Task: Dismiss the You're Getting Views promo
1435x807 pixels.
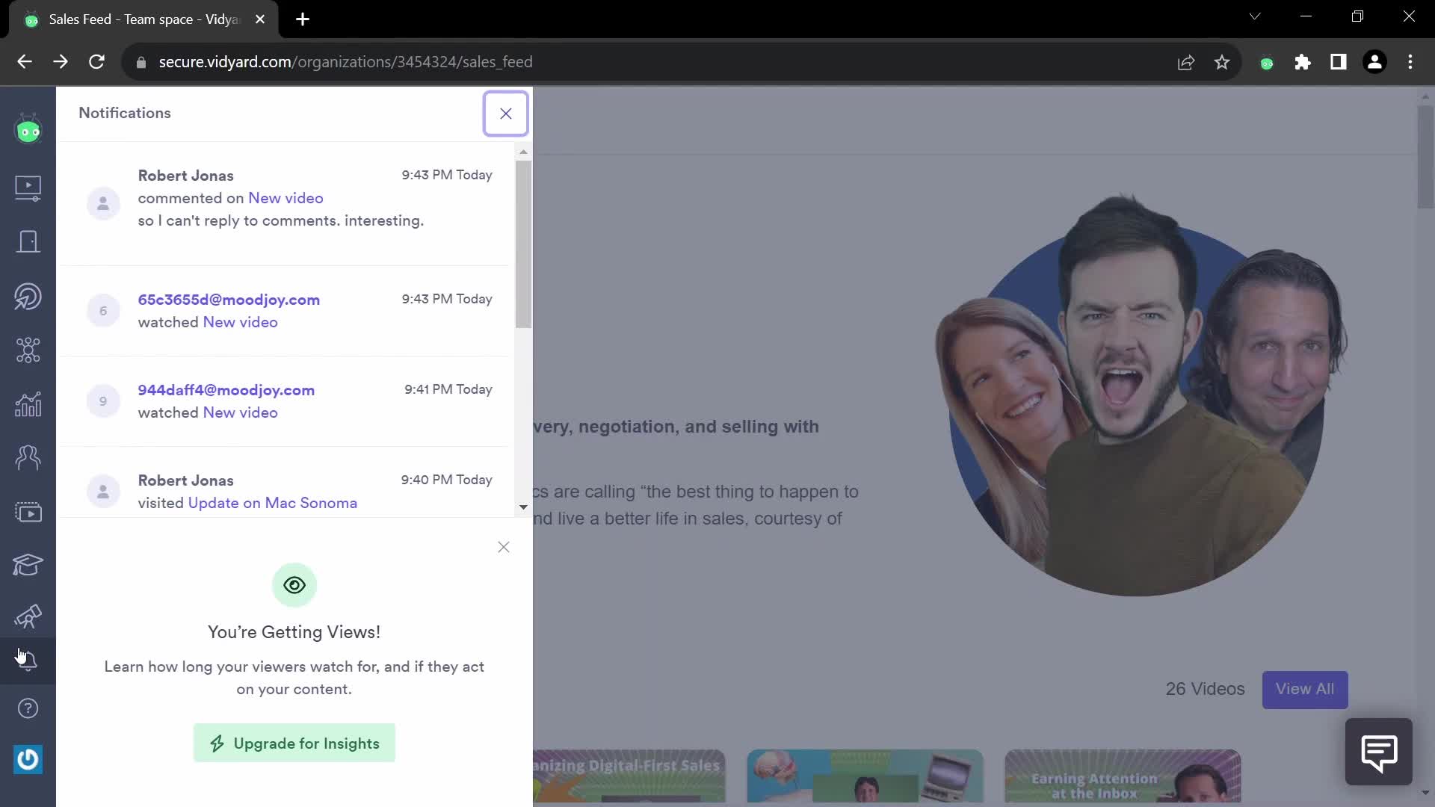Action: 504,547
